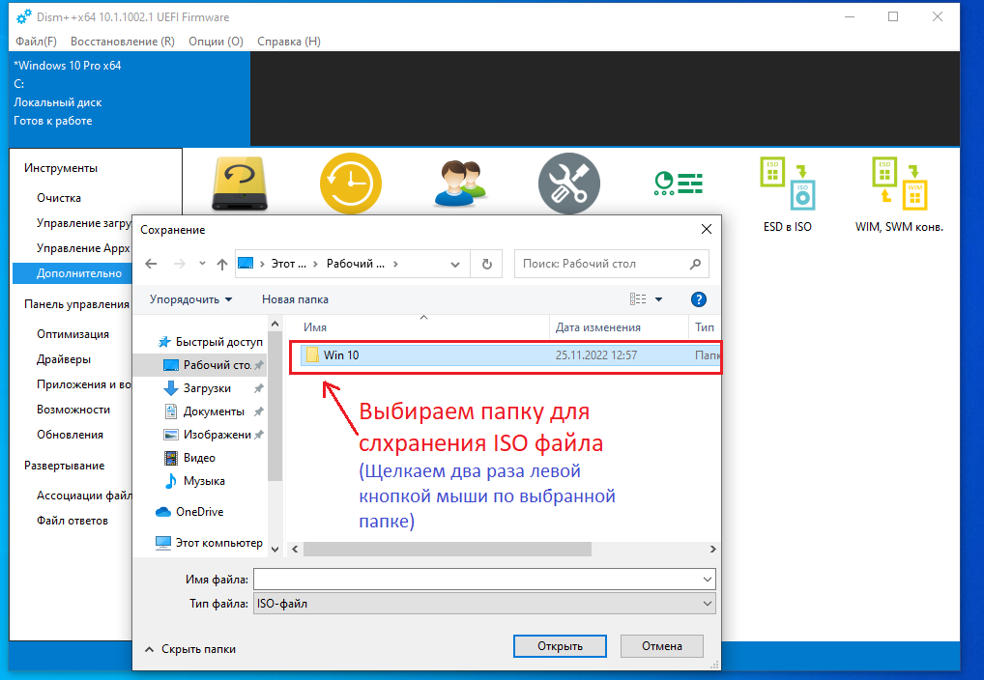The width and height of the screenshot is (984, 680).
Task: Open the Упорядочить dropdown
Action: [x=190, y=299]
